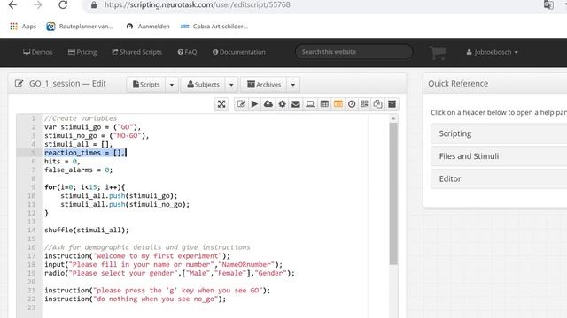Click the clock icon in the editor toolbar

coord(352,104)
